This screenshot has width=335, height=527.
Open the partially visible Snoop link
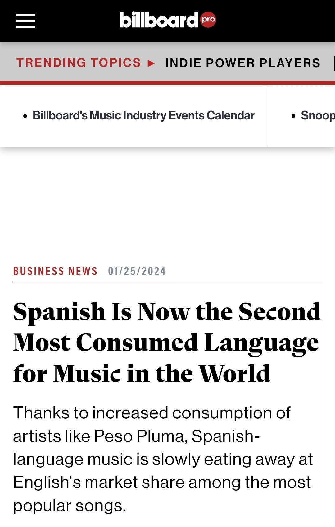317,115
